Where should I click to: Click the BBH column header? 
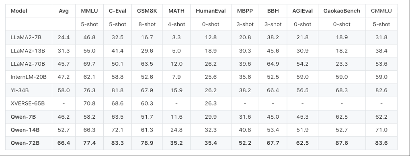tap(273, 11)
